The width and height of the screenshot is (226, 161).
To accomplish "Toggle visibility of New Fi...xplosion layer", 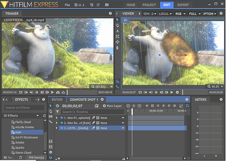I will click(x=62, y=118).
